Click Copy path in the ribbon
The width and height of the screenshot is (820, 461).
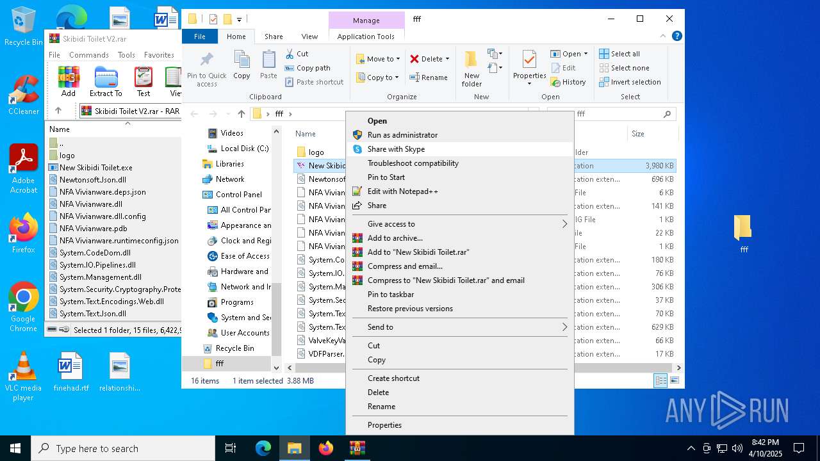click(x=307, y=68)
